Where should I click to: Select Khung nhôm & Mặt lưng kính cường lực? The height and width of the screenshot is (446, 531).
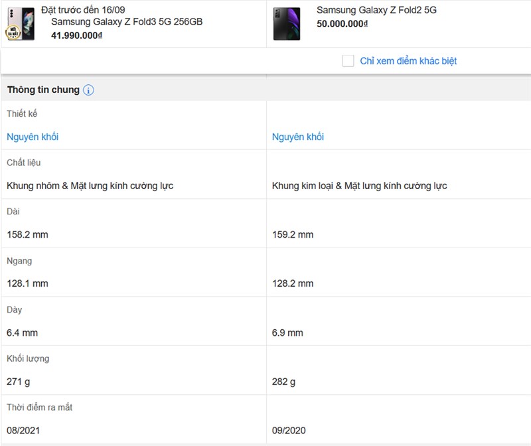click(x=90, y=186)
